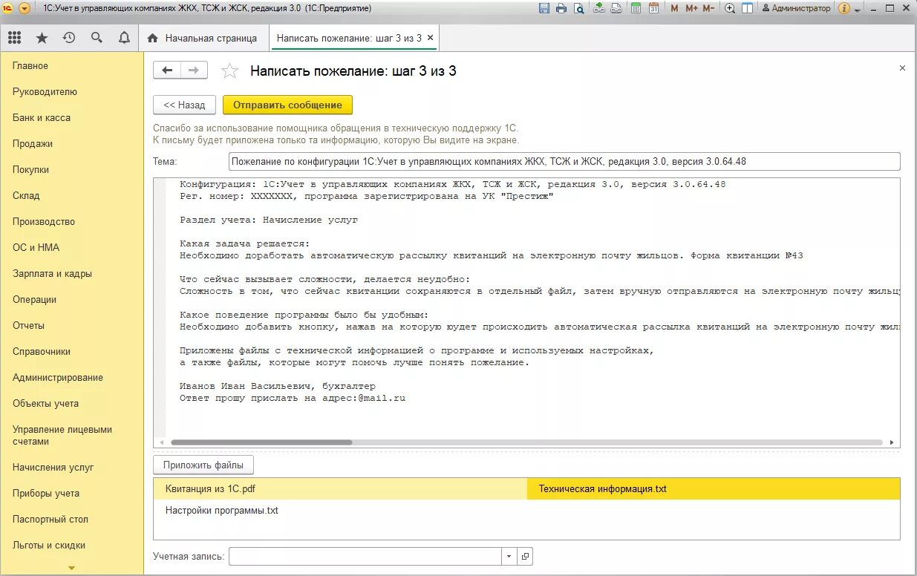Click the left arrow of horizontal scrollbar

160,442
